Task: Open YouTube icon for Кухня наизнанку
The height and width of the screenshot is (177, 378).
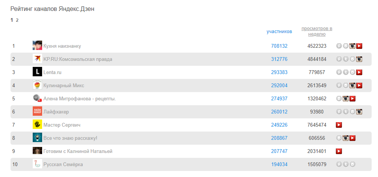Action: (359, 46)
